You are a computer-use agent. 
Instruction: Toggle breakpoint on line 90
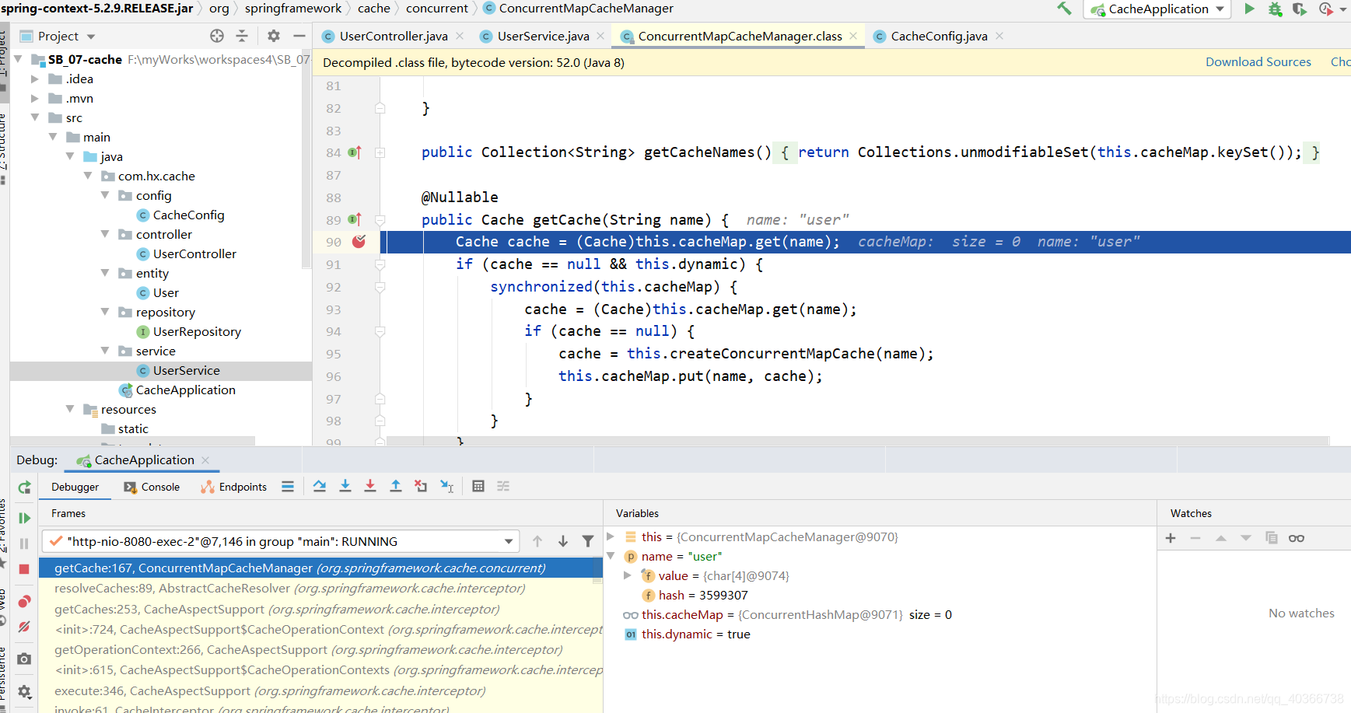click(359, 242)
